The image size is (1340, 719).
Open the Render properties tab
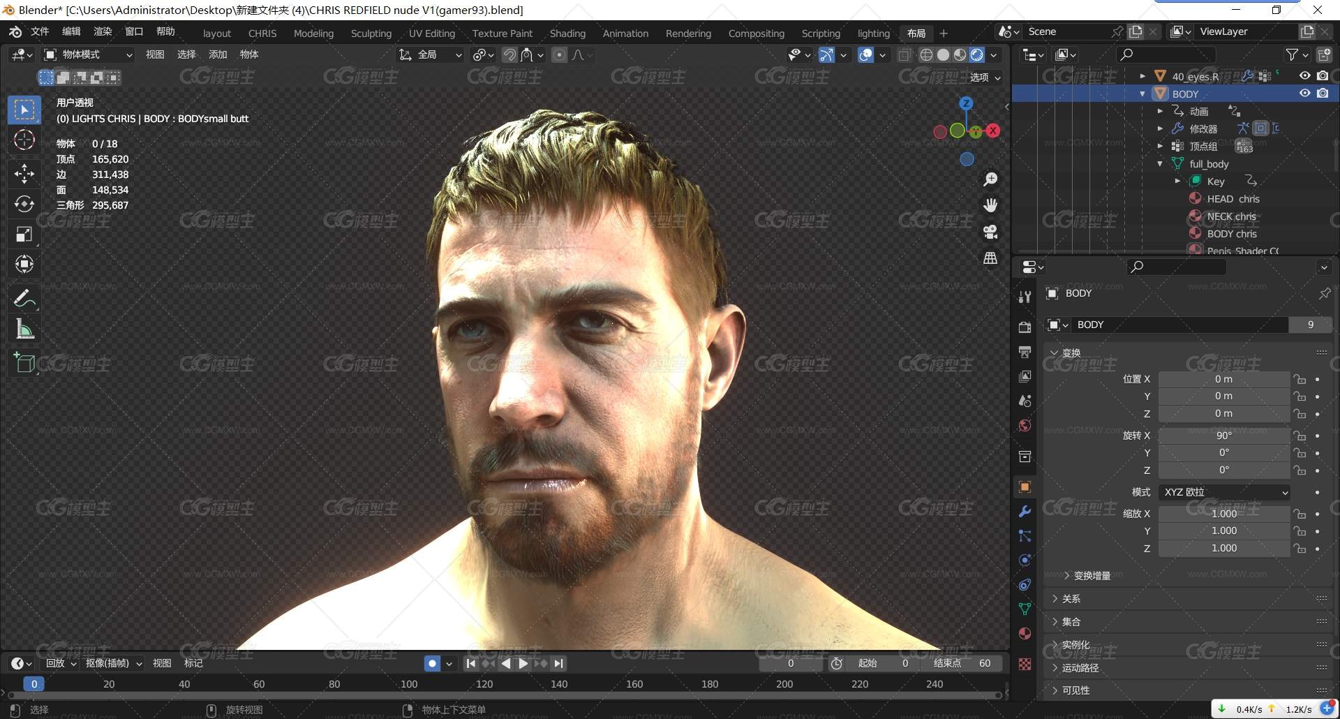(1025, 327)
